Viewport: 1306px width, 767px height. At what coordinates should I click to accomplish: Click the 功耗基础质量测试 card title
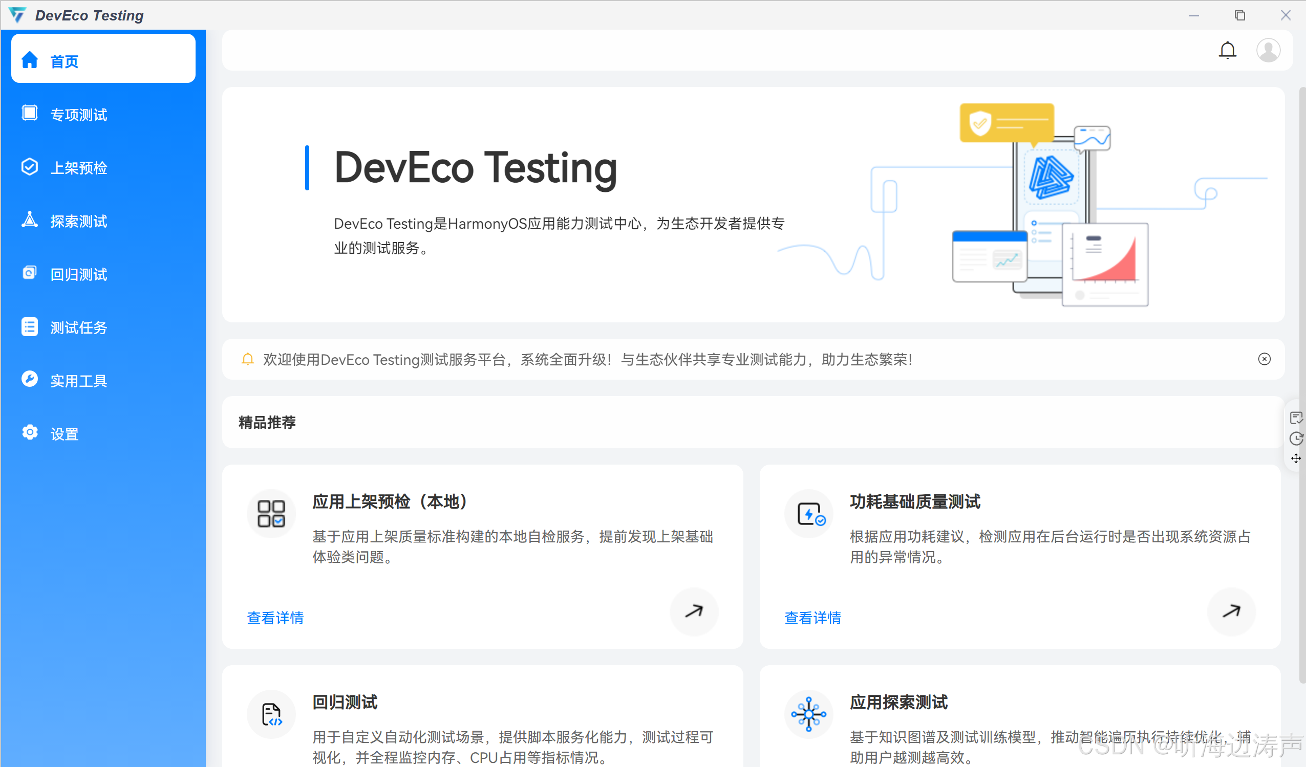[x=915, y=502]
